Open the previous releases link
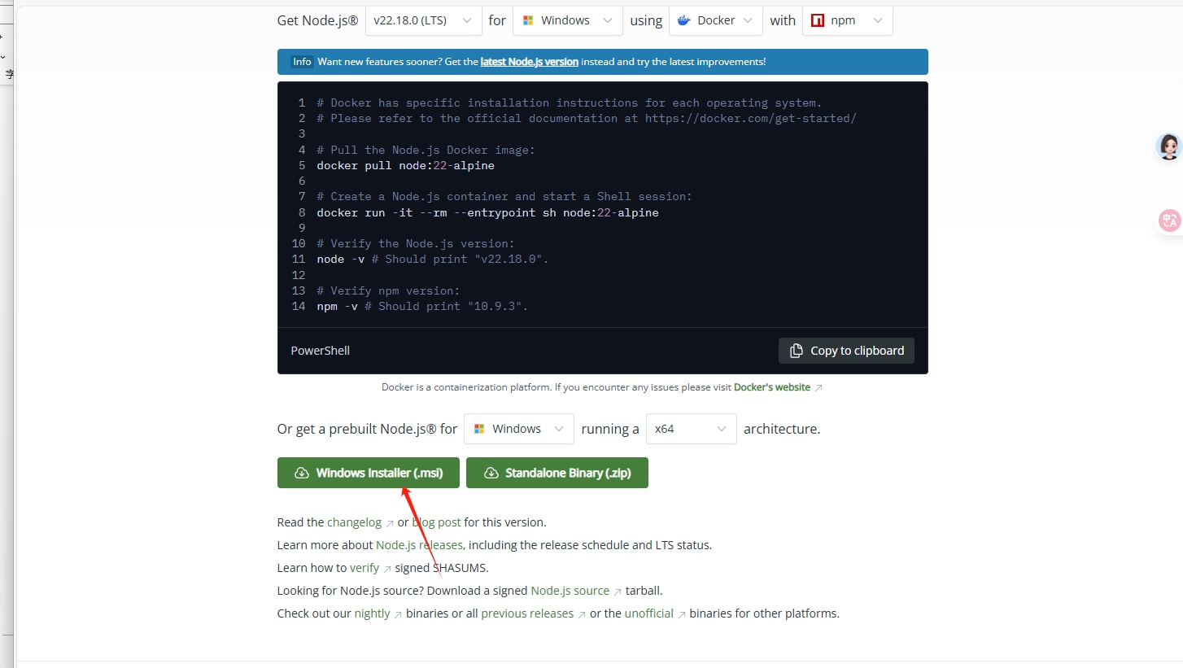The height and width of the screenshot is (668, 1183). (527, 613)
